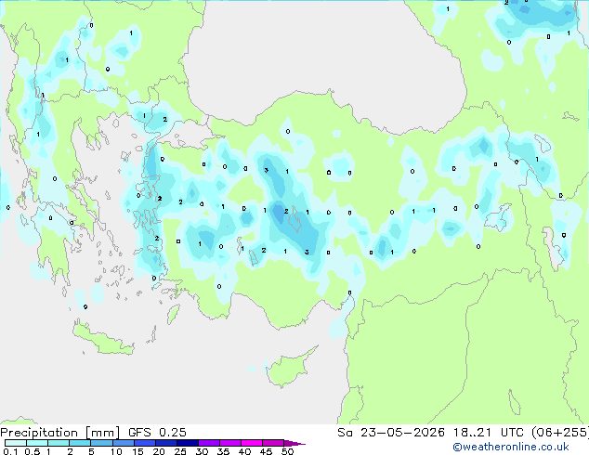Click the 'Precipitation [mm]' title text
This screenshot has height=455, width=589.
point(60,433)
